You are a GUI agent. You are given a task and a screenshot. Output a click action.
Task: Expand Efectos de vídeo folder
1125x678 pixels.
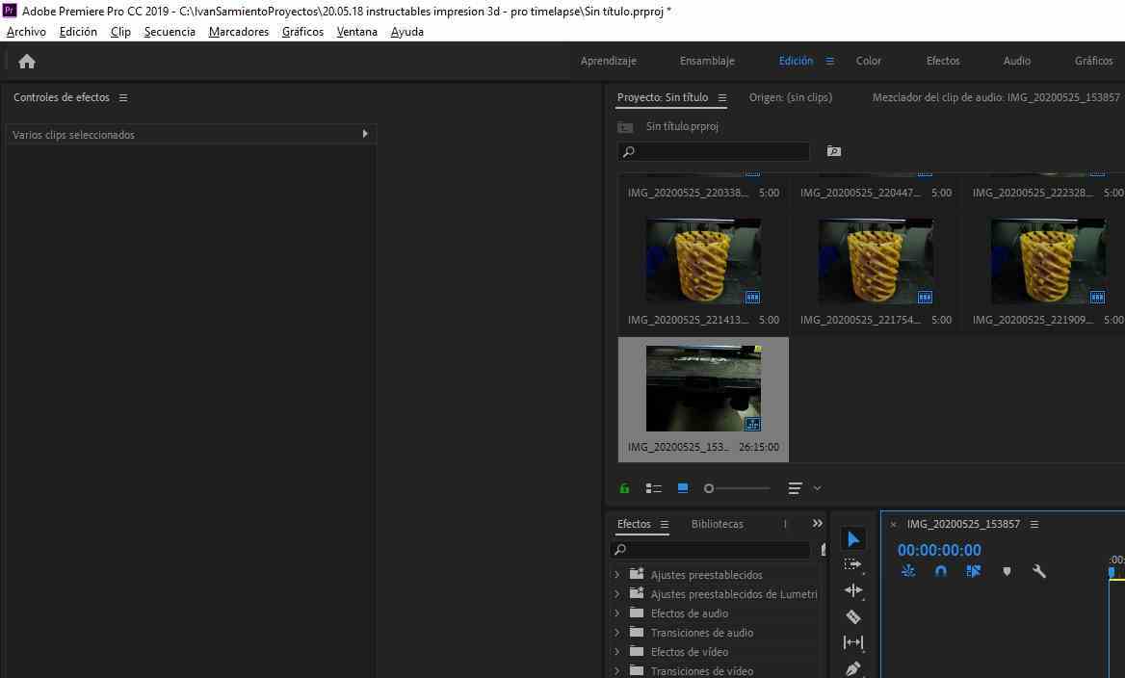[x=616, y=651]
